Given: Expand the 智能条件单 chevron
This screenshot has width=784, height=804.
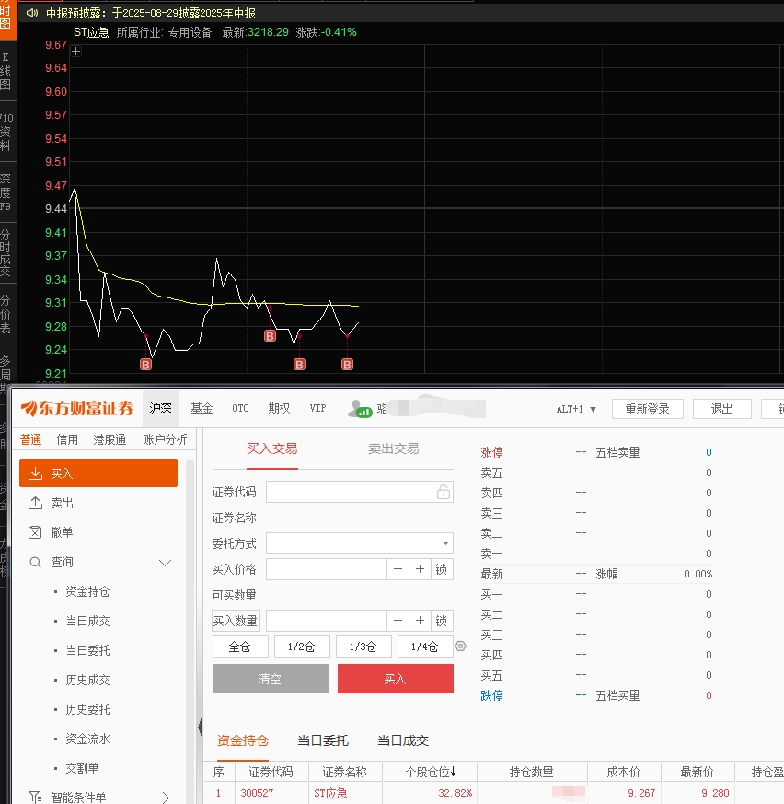Looking at the screenshot, I should (166, 798).
